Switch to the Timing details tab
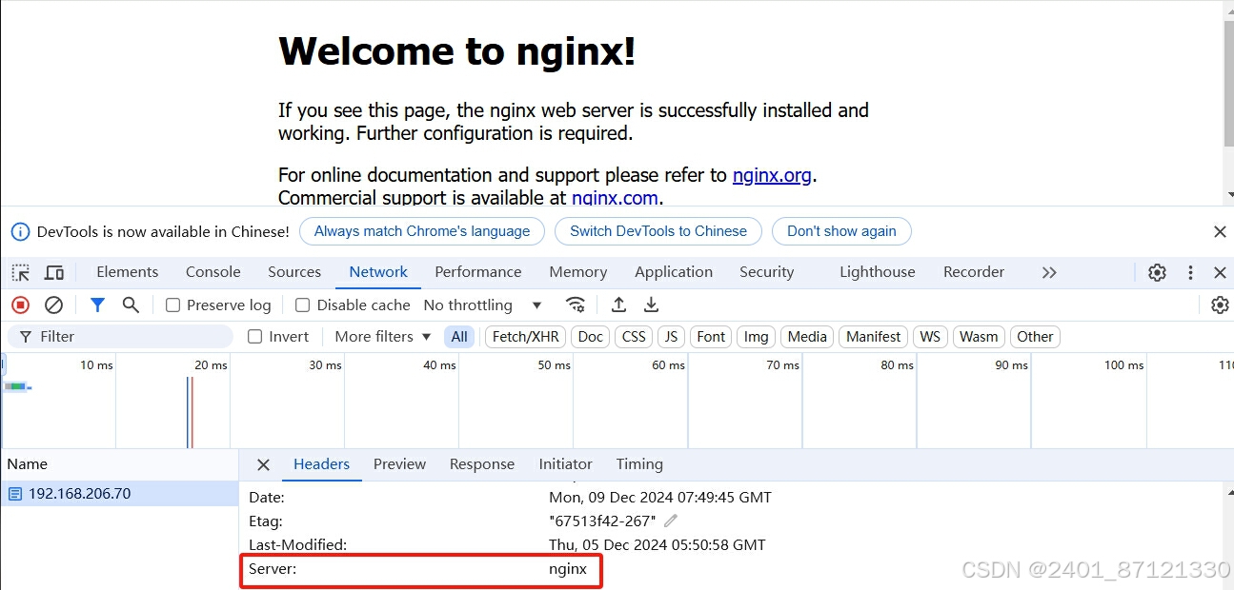Screen dimensions: 1234x590 click(x=639, y=464)
